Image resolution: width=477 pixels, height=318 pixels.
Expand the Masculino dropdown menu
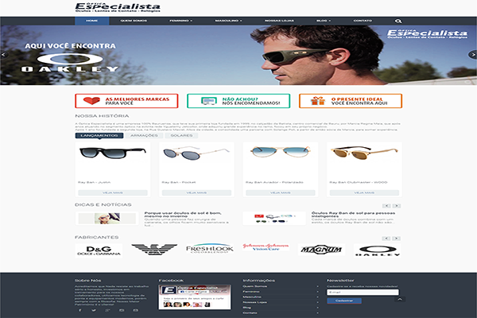pos(228,21)
